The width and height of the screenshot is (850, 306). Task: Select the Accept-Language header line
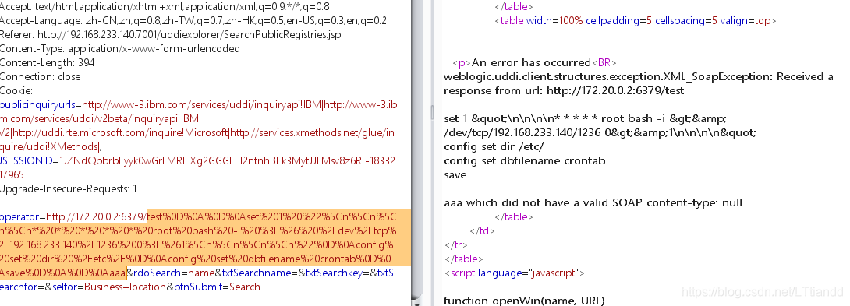(193, 20)
